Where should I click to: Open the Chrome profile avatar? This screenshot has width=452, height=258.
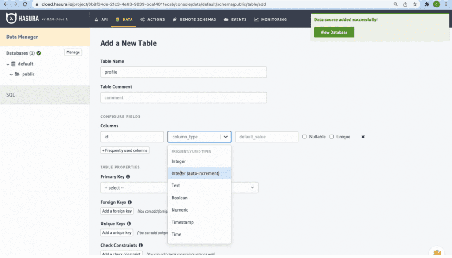click(437, 4)
